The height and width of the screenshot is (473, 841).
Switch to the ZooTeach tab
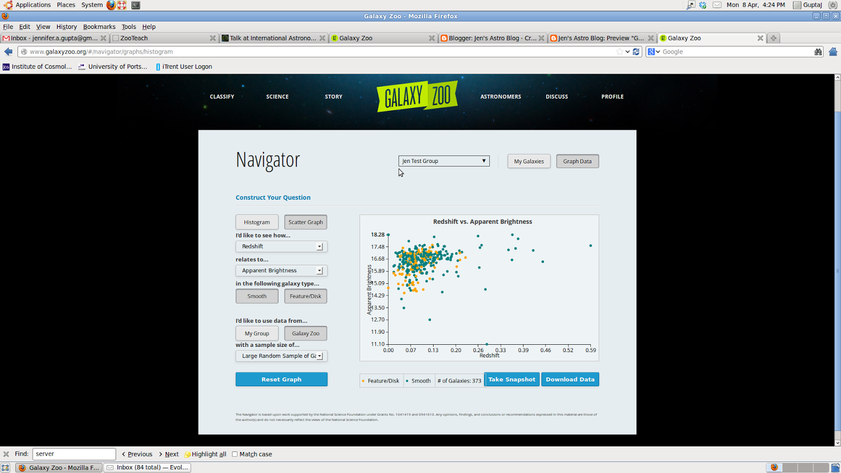pos(160,38)
